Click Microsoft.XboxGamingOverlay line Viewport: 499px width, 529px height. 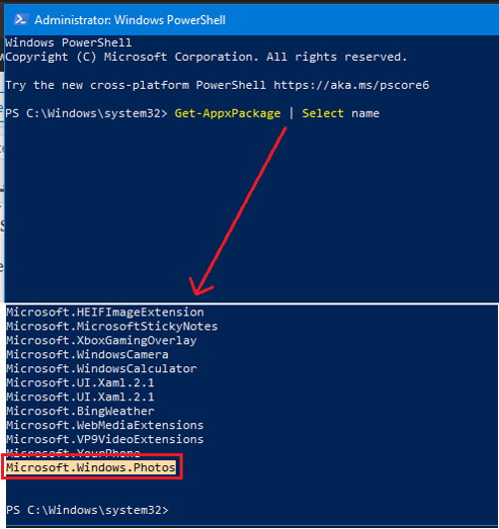pyautogui.click(x=101, y=340)
